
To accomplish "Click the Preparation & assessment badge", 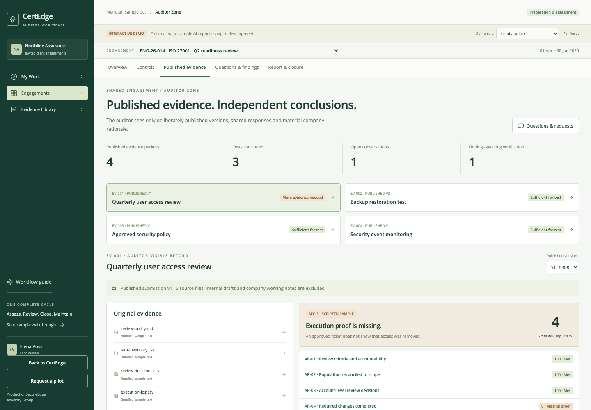I will point(553,12).
